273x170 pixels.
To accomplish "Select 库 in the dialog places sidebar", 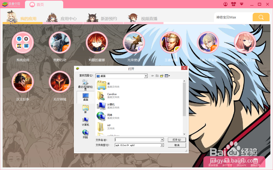I will [85, 109].
